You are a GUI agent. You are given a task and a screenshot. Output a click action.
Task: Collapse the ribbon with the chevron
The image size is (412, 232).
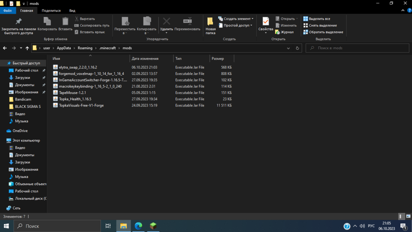403,11
